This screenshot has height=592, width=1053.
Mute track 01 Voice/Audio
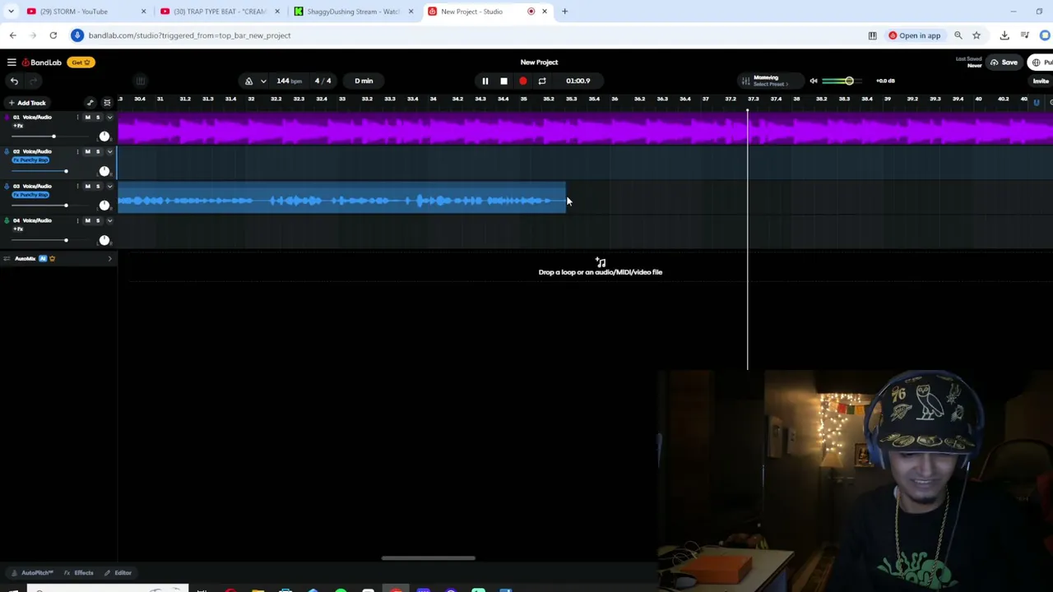click(88, 118)
